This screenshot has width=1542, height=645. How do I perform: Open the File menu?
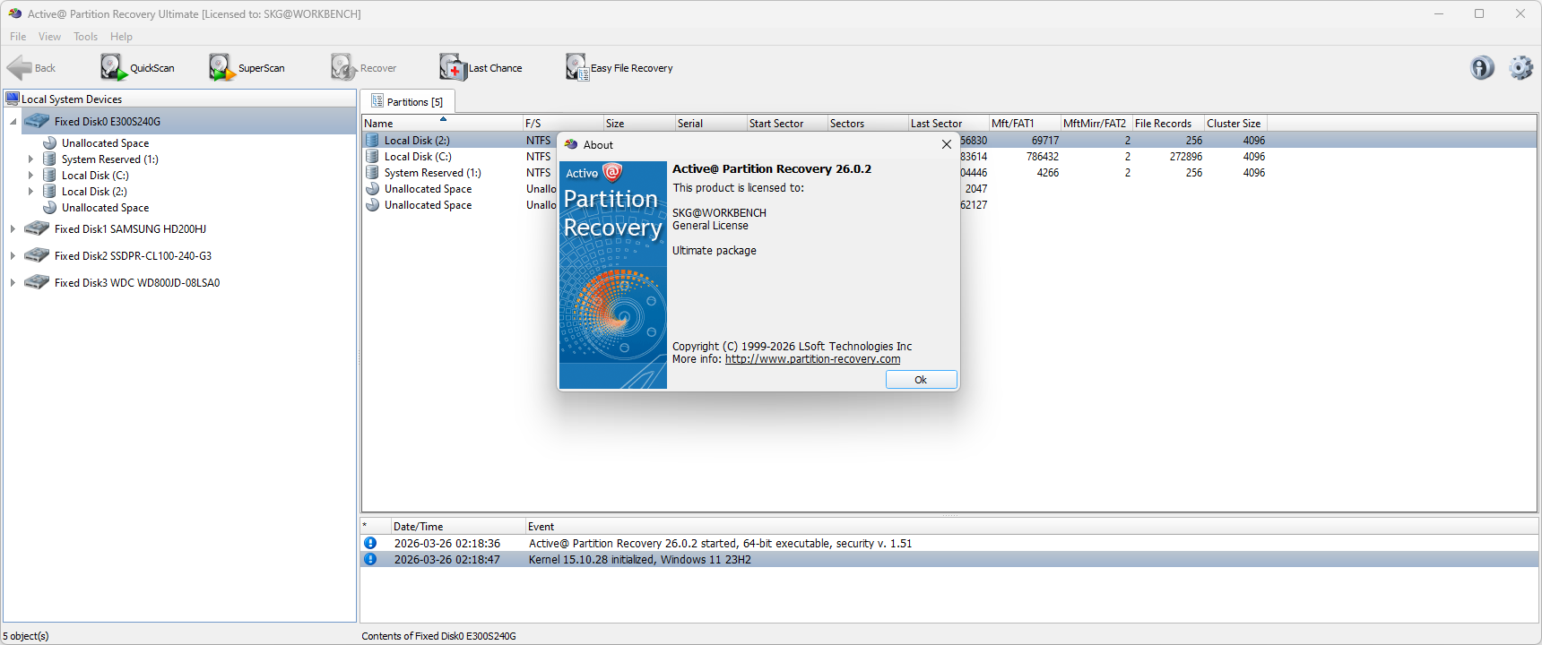(x=18, y=37)
